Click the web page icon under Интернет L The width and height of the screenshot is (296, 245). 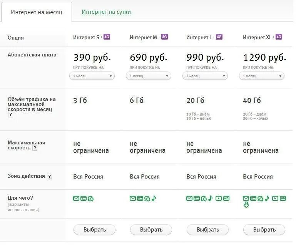point(196,199)
